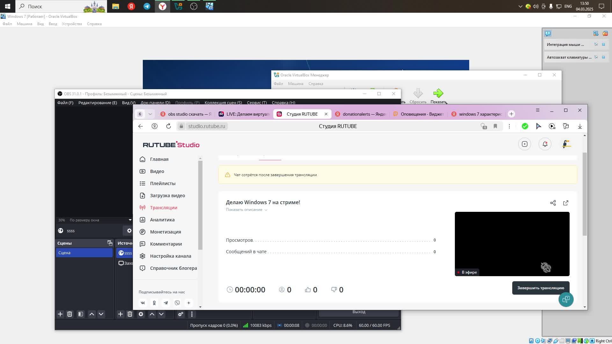The height and width of the screenshot is (344, 612).
Task: Open OBS Редактирование menu
Action: pos(98,103)
